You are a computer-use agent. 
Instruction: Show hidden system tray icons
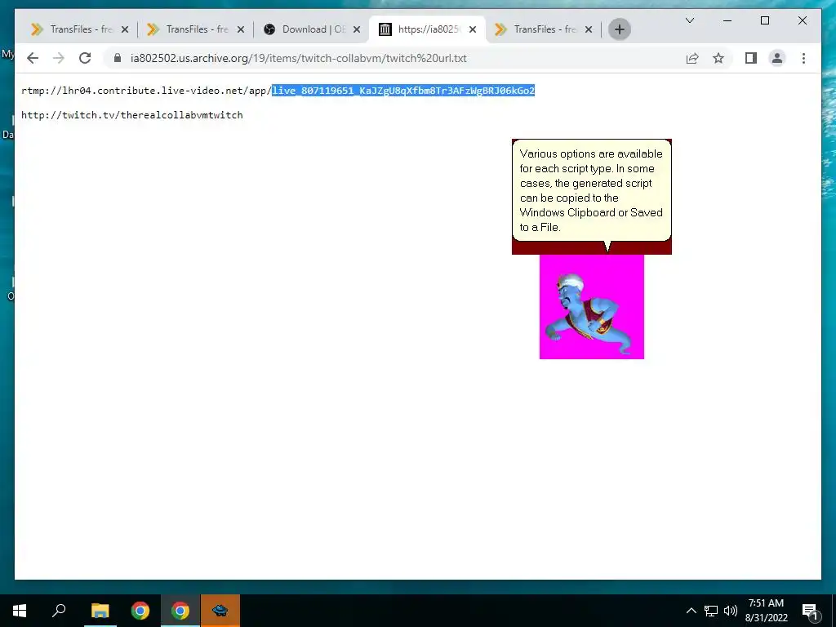pos(691,611)
